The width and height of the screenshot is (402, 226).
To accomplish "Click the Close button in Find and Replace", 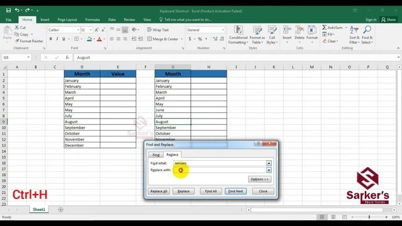I will coord(263,191).
